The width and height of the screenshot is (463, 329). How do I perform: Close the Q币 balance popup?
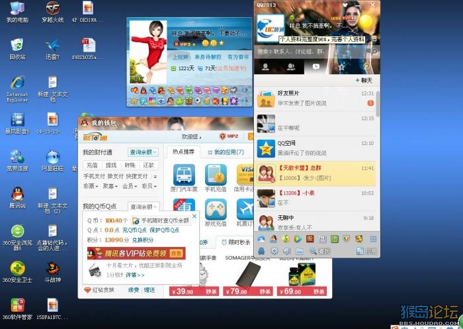194,216
